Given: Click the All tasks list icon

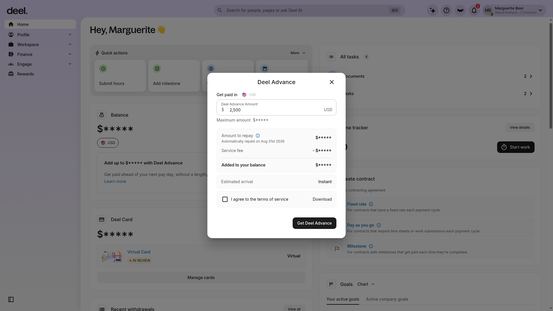Looking at the screenshot, I should click(331, 57).
